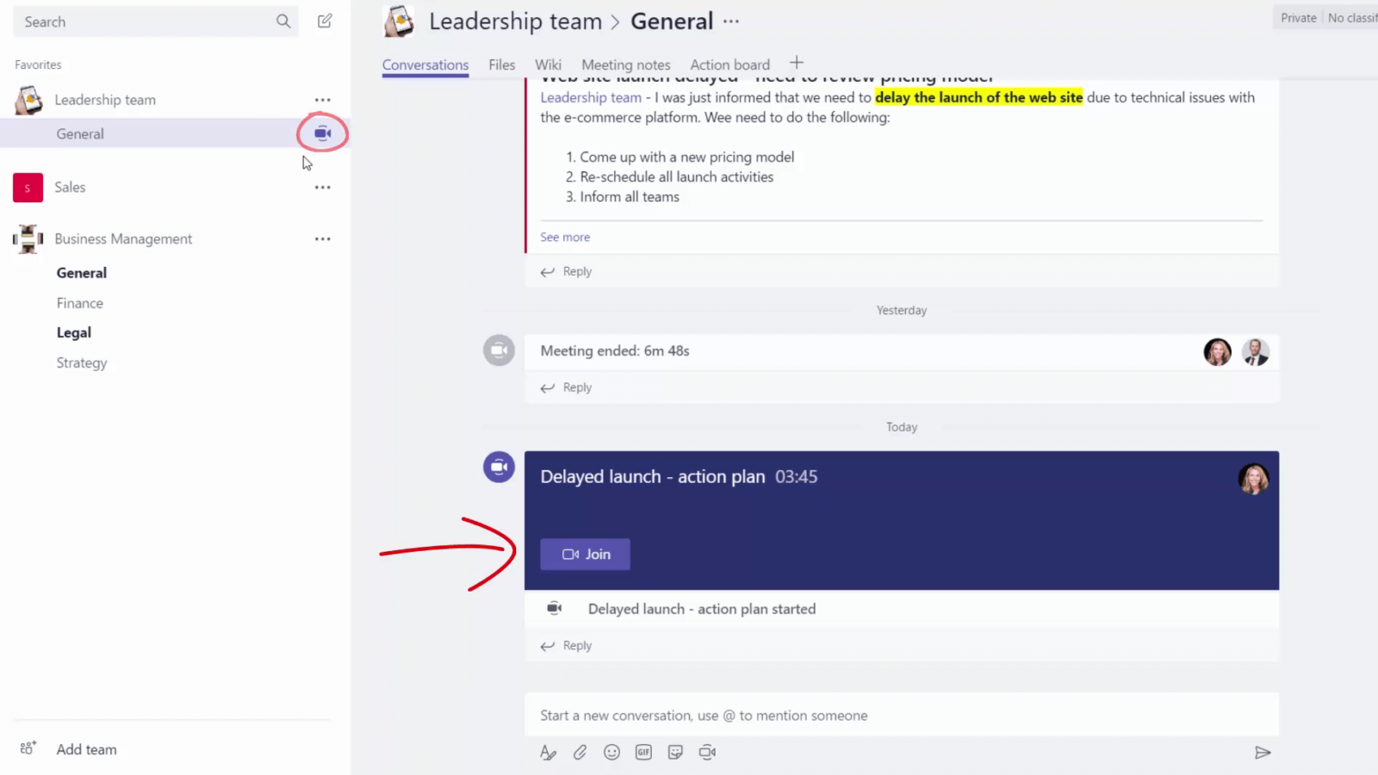Open the Add team option
The height and width of the screenshot is (775, 1378).
[86, 749]
